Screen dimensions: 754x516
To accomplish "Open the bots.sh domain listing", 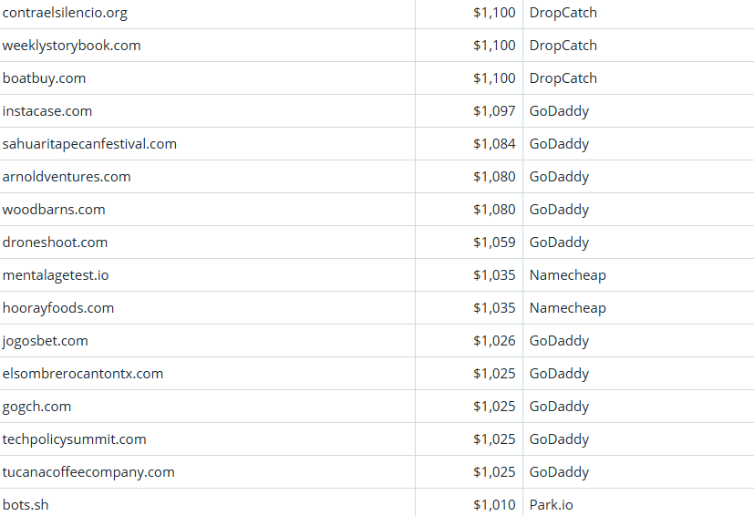I will pyautogui.click(x=26, y=505).
